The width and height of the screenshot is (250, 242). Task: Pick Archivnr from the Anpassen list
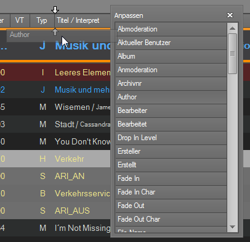pyautogui.click(x=171, y=83)
